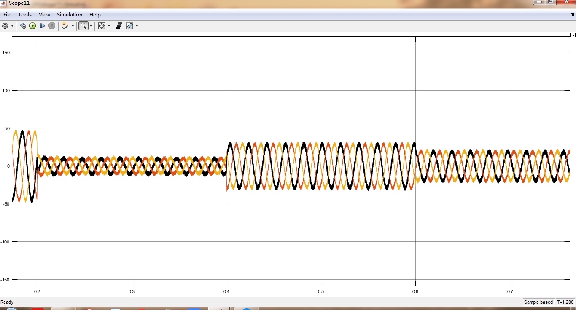
Task: Click the Sample based status indicator
Action: [538, 302]
